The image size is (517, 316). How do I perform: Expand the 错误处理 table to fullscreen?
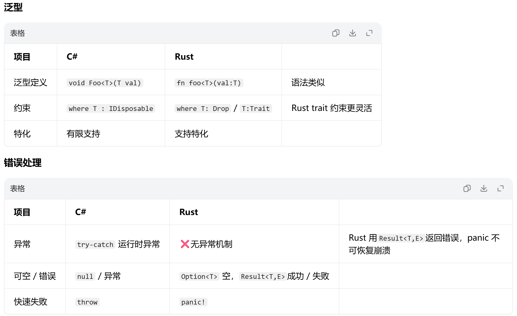pos(500,188)
